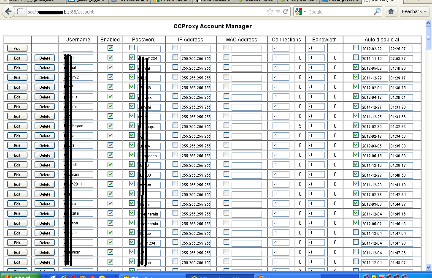Expand the search engine selector arrow
This screenshot has height=278, width=432.
(305, 11)
